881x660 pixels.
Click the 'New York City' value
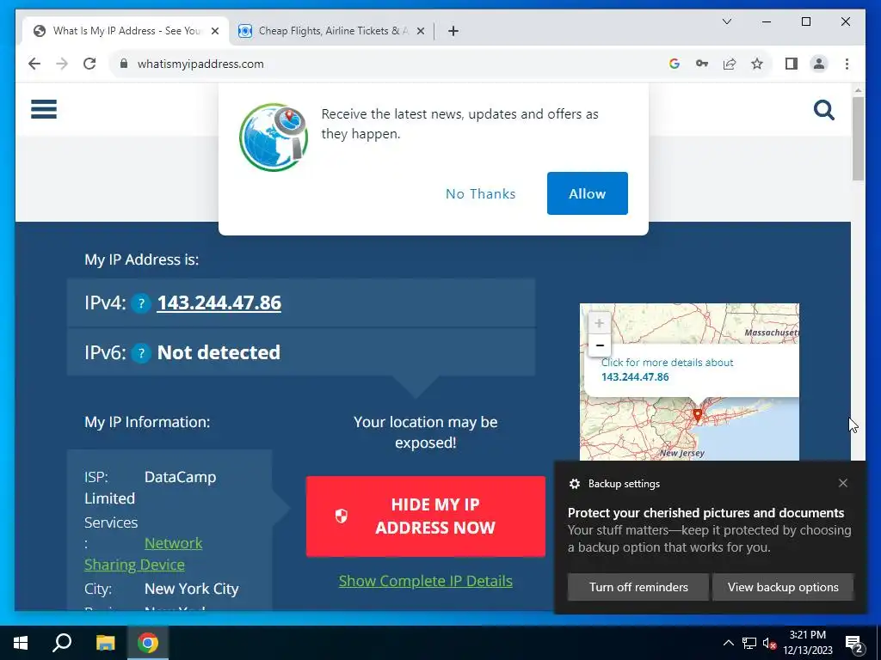(x=192, y=589)
